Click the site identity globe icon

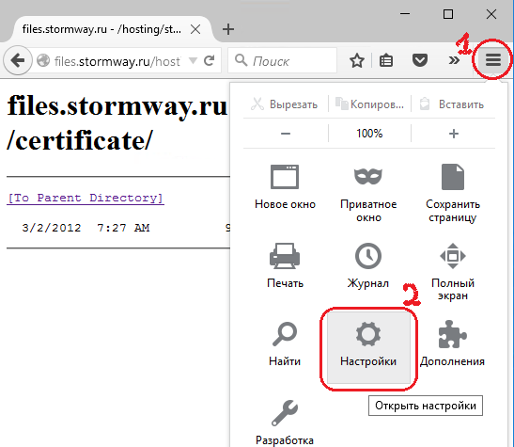[43, 60]
